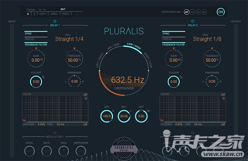This screenshot has width=248, height=161.
Task: Toggle Delay 1 ducking Off switch
Action: coord(85,124)
